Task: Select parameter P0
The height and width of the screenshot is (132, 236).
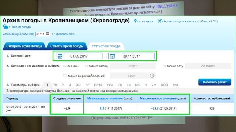Action: tap(55, 85)
